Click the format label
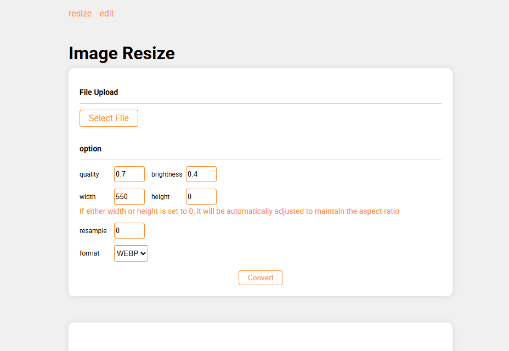509x351 pixels. (89, 253)
